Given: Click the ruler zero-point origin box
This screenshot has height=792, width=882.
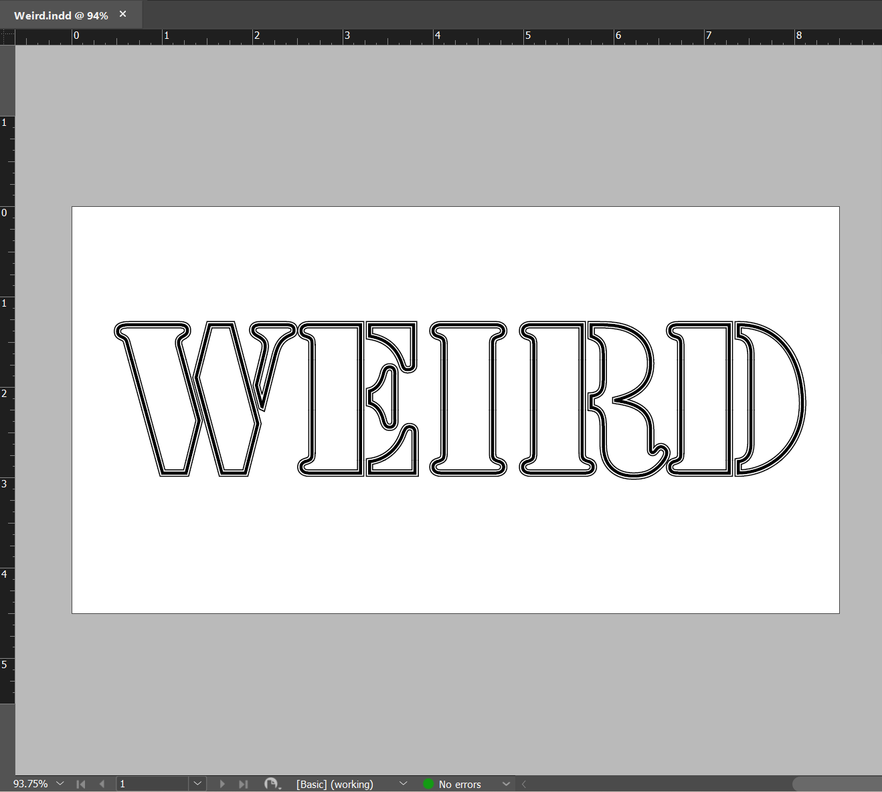Looking at the screenshot, I should click(7, 37).
